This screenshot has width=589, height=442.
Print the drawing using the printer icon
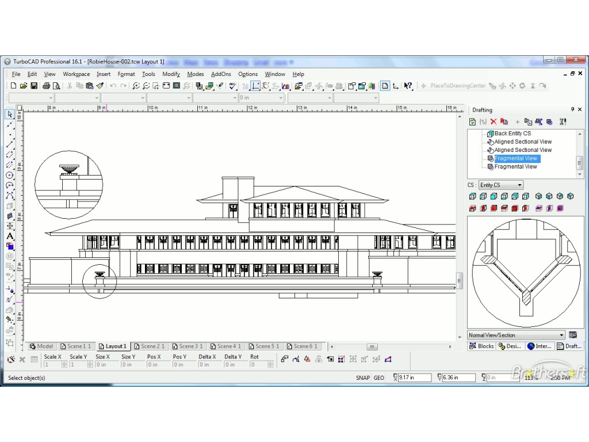[x=46, y=86]
